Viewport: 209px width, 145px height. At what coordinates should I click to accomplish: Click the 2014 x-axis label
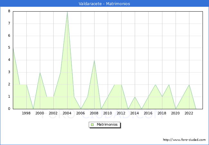point(134,113)
